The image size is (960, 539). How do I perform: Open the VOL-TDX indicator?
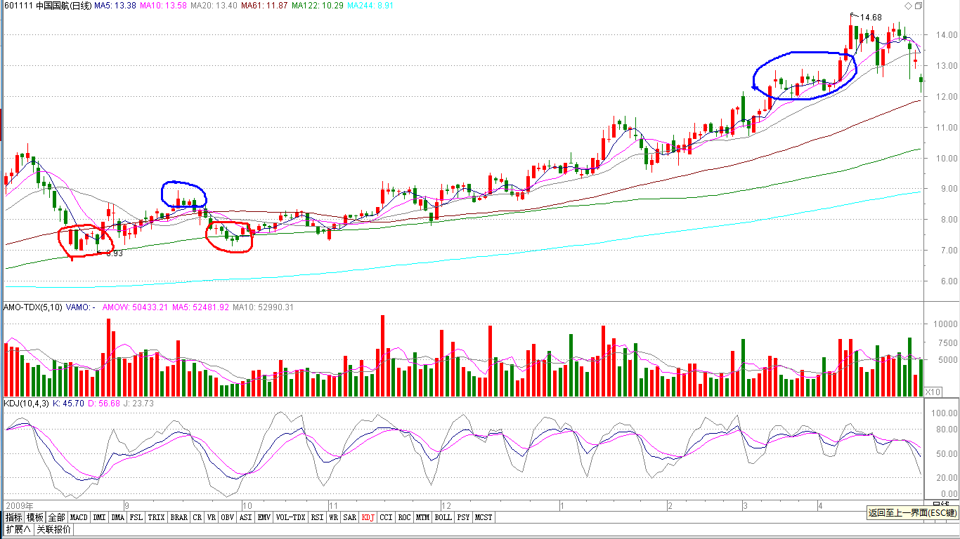pyautogui.click(x=291, y=517)
